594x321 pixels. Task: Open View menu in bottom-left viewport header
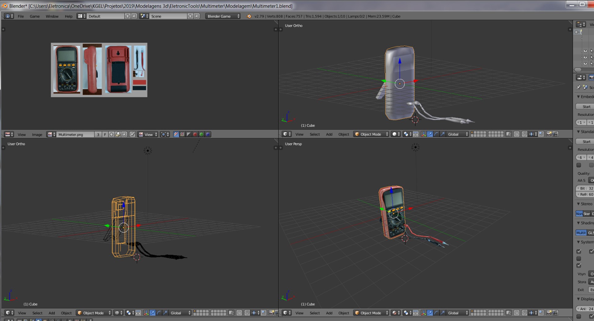(x=22, y=313)
